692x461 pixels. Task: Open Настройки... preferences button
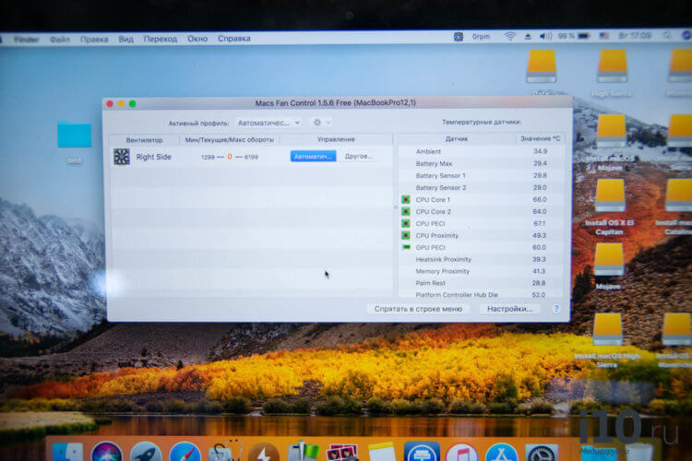pyautogui.click(x=509, y=309)
